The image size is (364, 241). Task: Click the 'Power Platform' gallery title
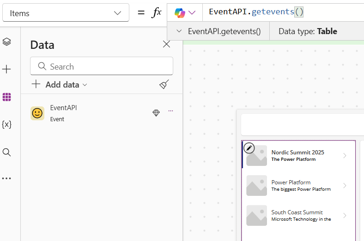291,182
